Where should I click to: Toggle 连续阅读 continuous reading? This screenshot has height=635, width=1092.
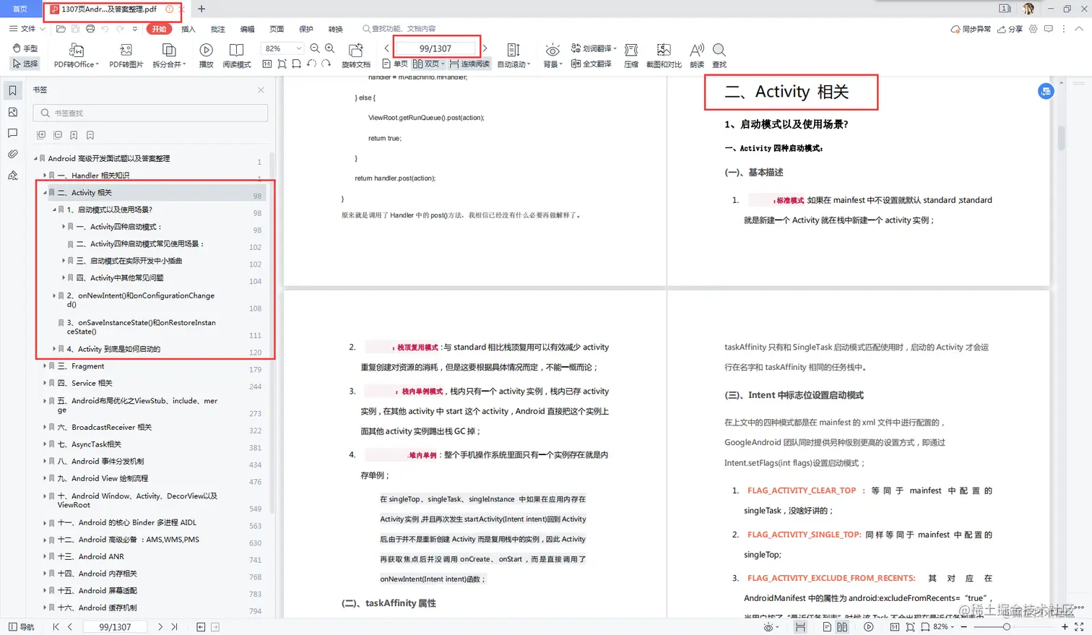(x=469, y=64)
